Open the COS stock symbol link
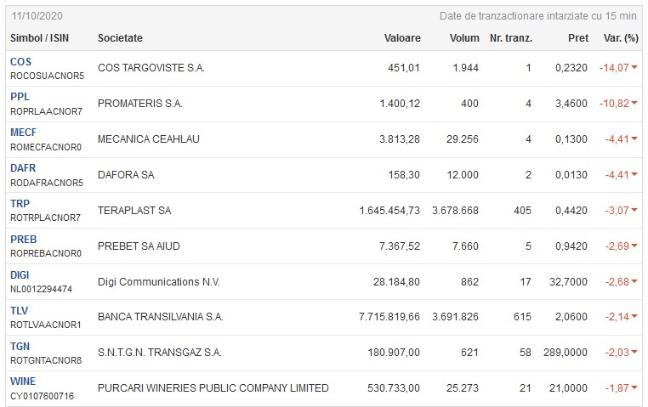648x407 pixels. click(x=20, y=62)
